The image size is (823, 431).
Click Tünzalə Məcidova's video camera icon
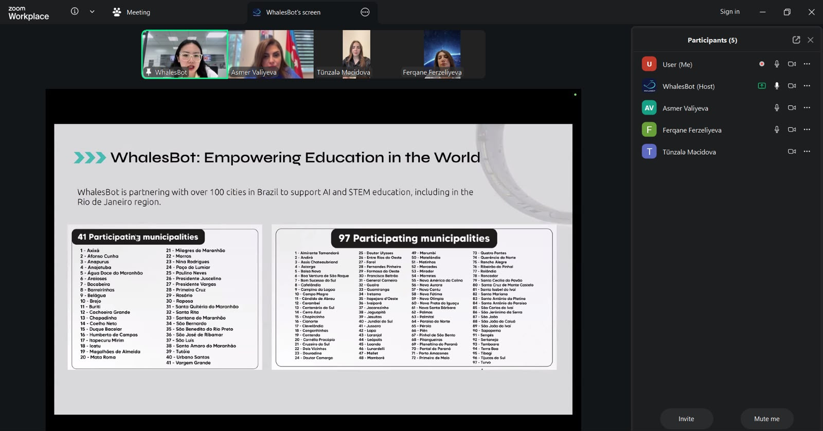point(792,152)
